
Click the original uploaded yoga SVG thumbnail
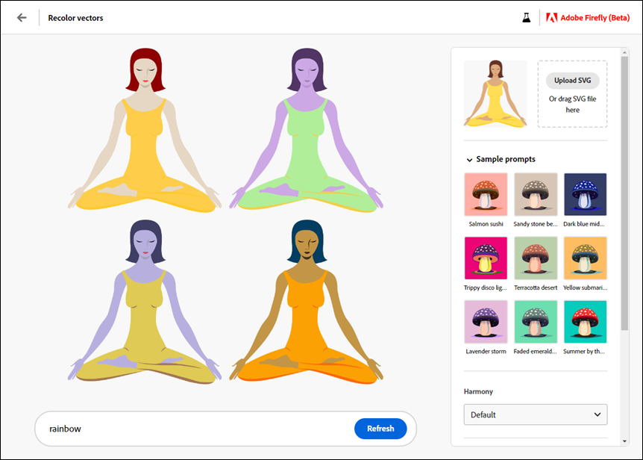pyautogui.click(x=495, y=93)
